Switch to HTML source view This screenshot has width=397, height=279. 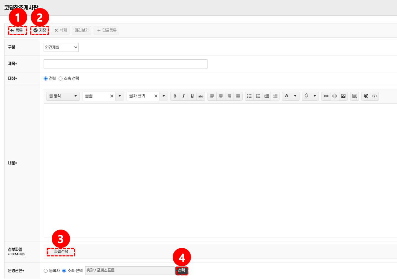pos(374,96)
